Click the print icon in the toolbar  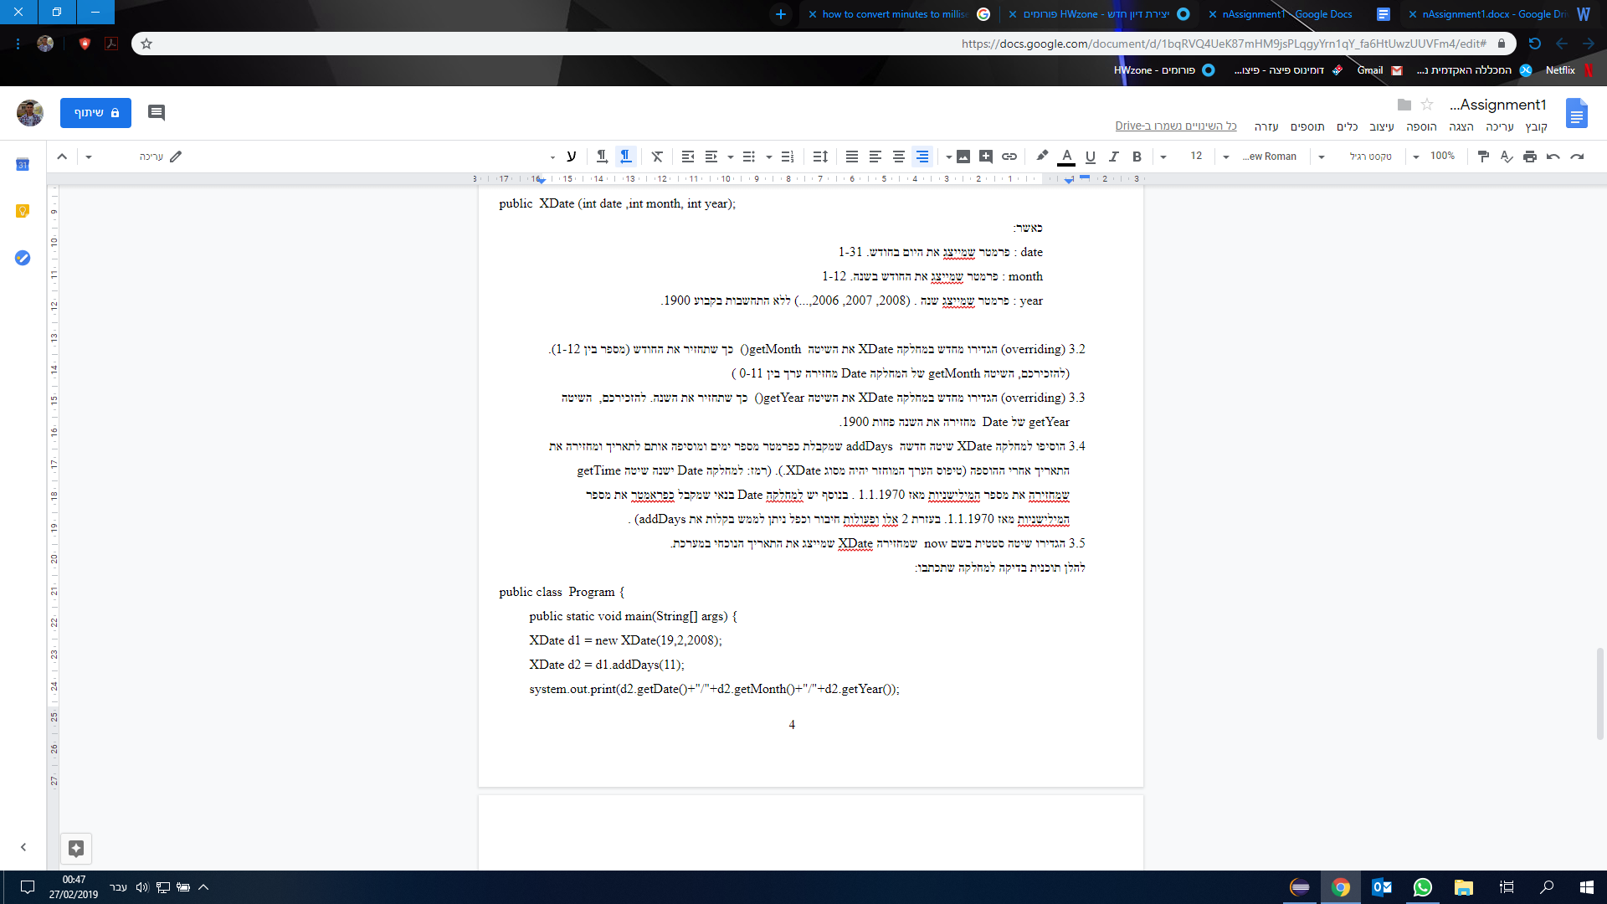coord(1530,157)
